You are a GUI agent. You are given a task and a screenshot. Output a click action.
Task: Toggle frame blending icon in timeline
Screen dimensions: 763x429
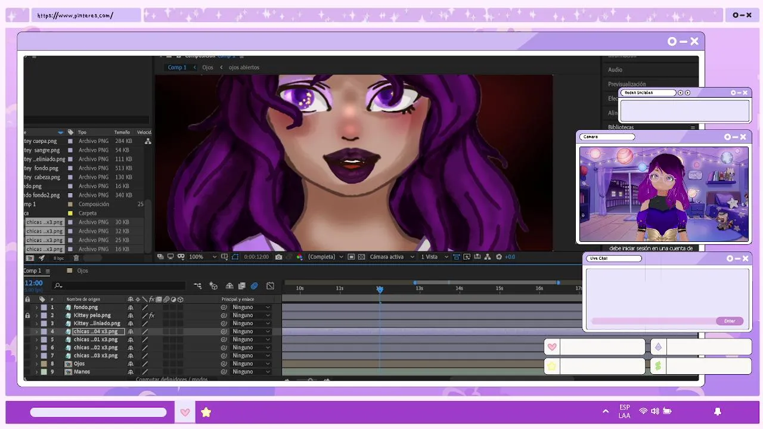[x=242, y=286]
